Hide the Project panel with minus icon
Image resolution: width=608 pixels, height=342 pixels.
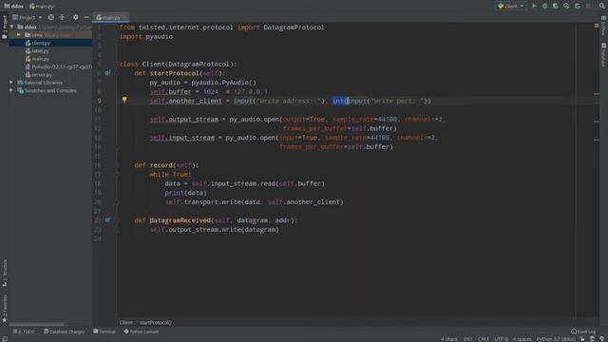[86, 17]
